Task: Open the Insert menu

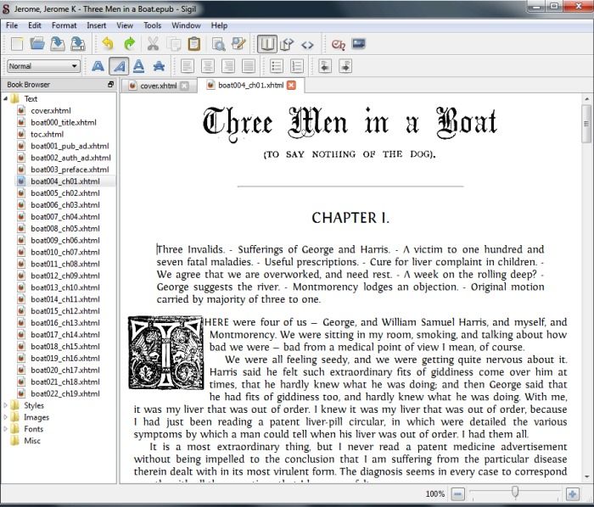Action: [x=96, y=25]
